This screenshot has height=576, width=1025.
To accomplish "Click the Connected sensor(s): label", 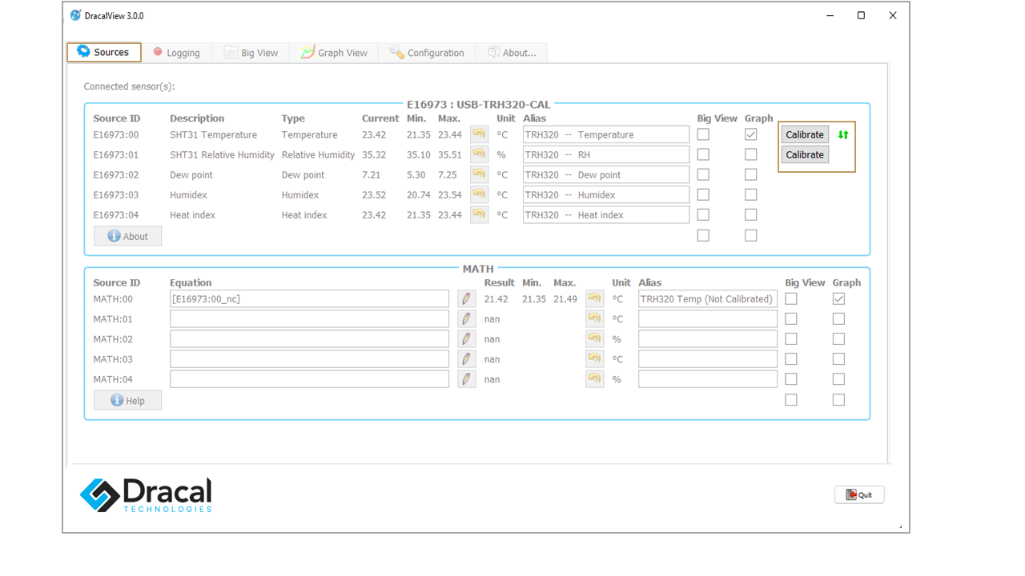I will coord(129,86).
